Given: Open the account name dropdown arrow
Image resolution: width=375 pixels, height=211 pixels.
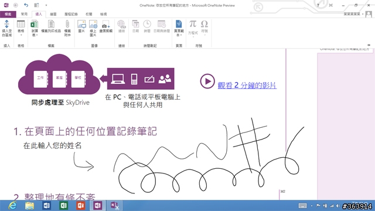Looking at the screenshot, I should [x=363, y=14].
